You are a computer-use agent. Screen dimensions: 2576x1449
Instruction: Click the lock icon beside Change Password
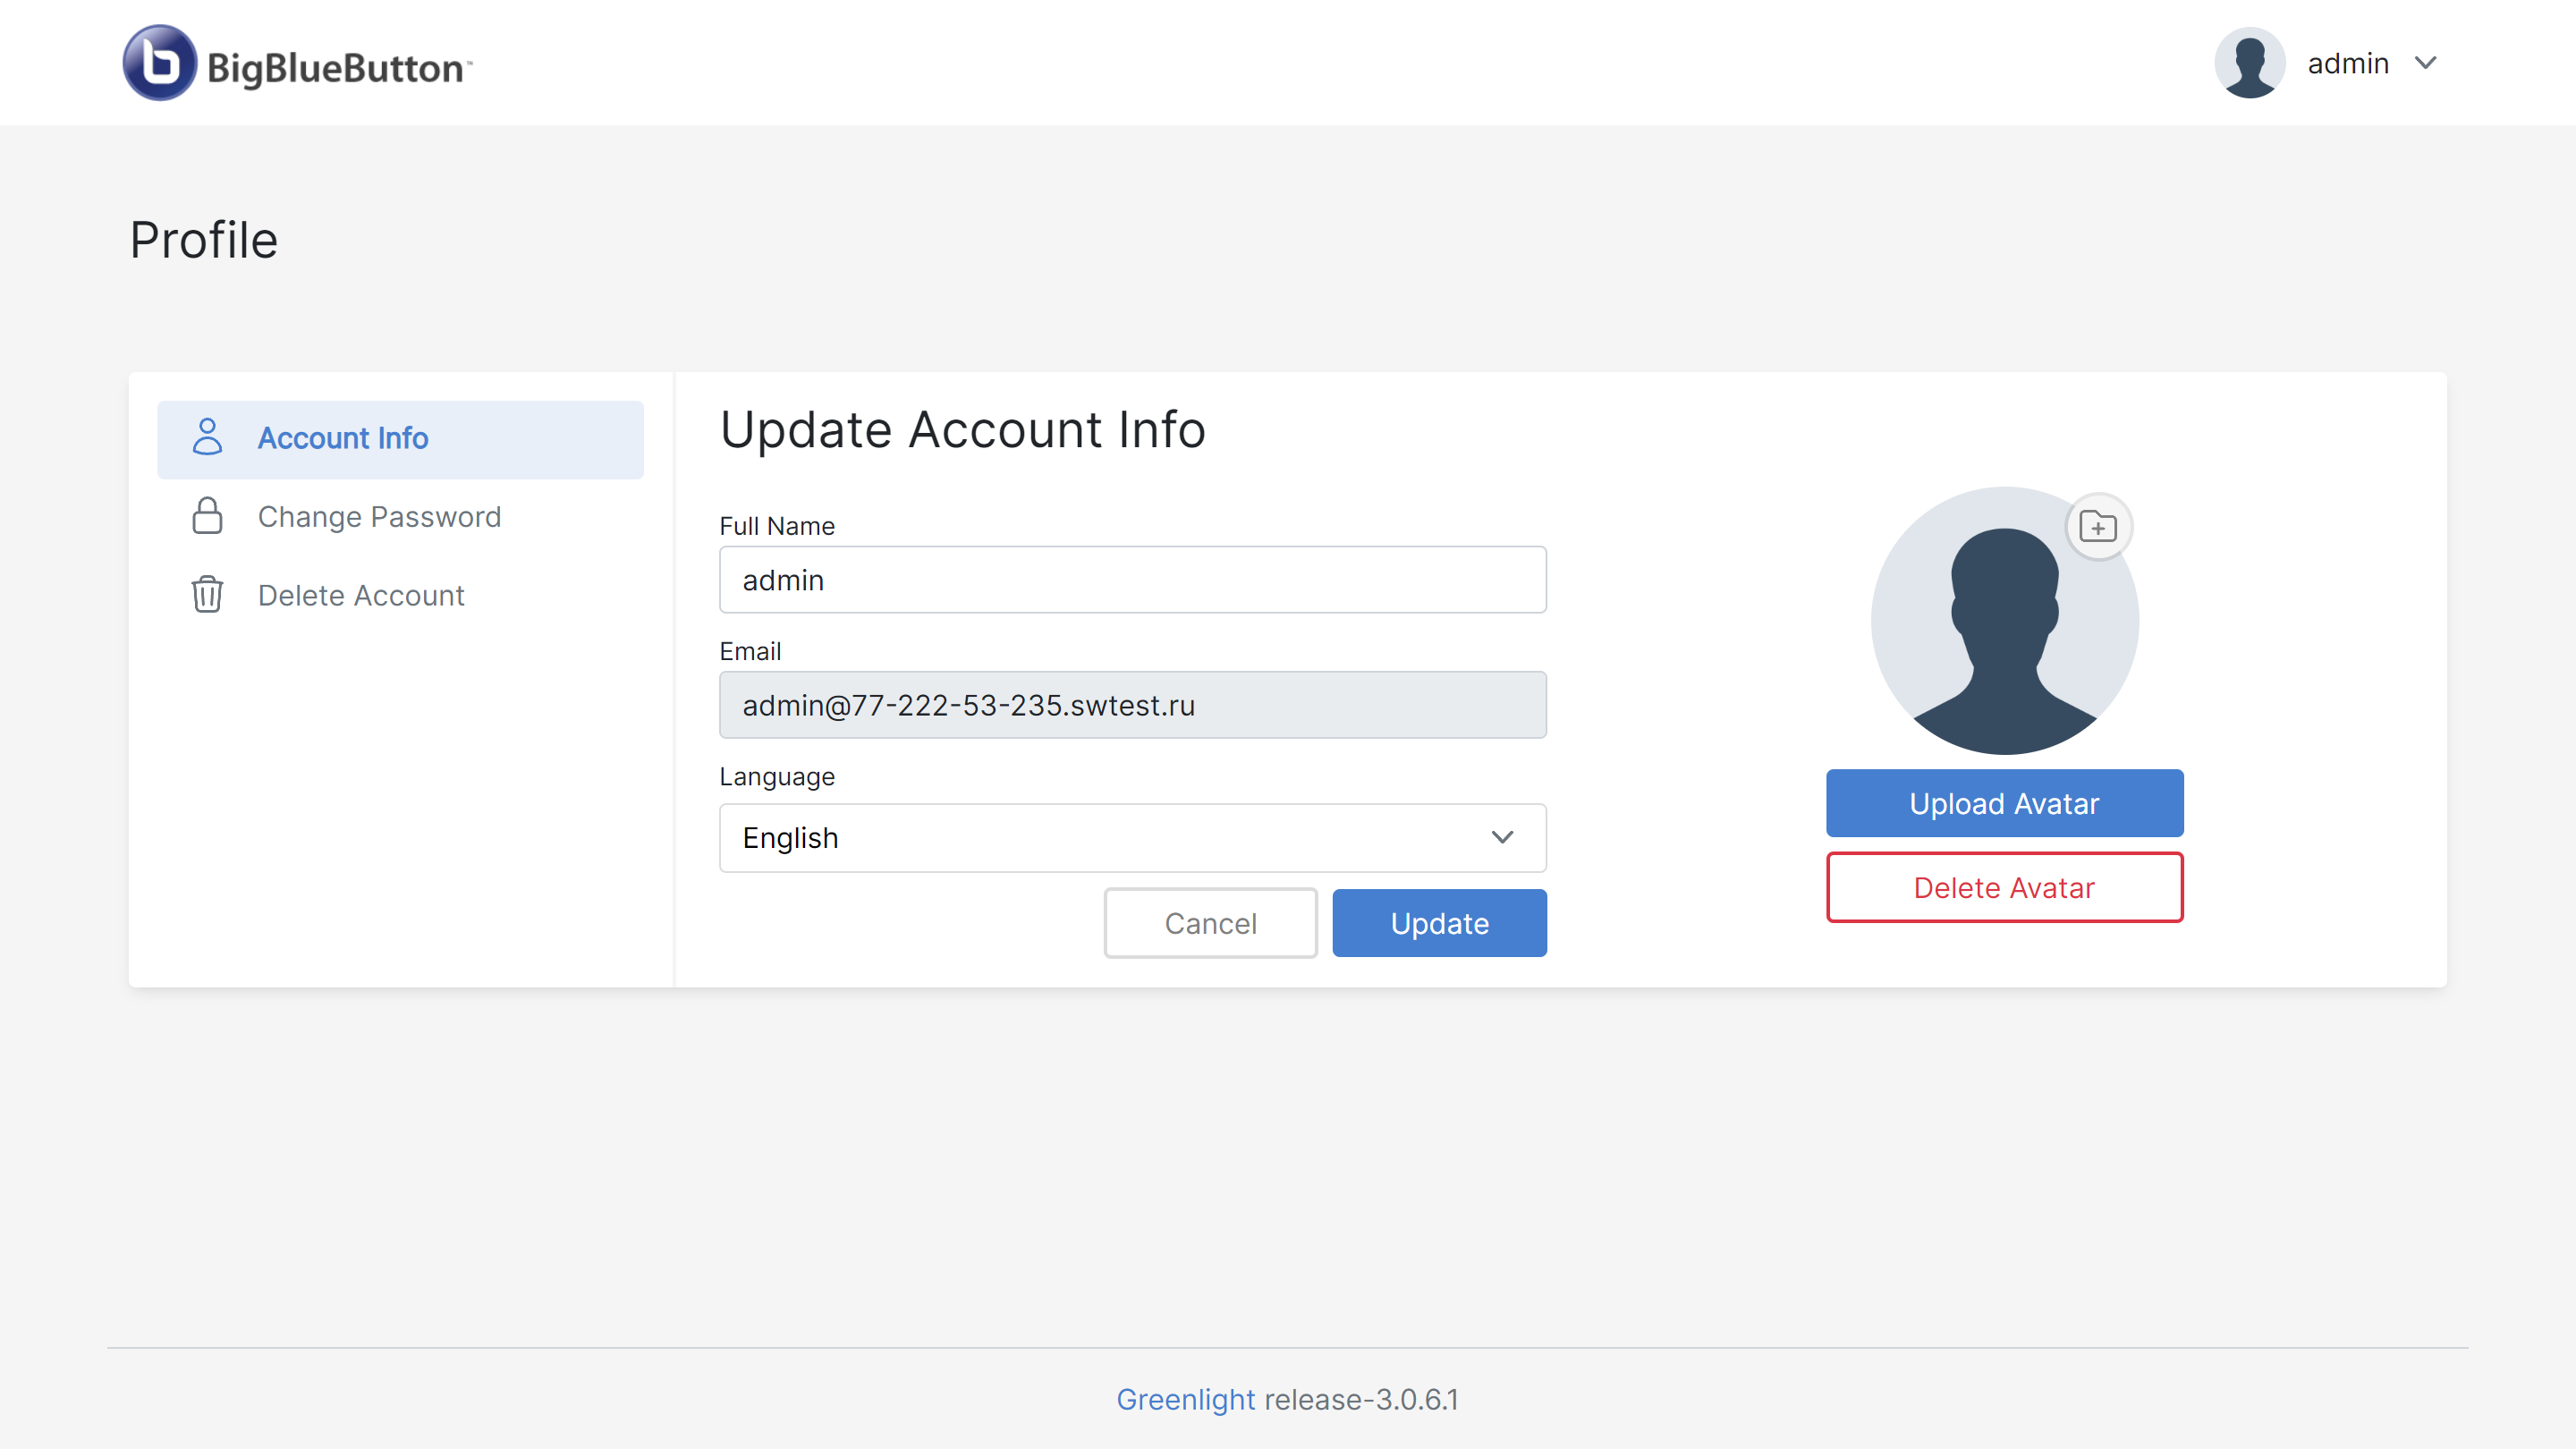click(207, 516)
